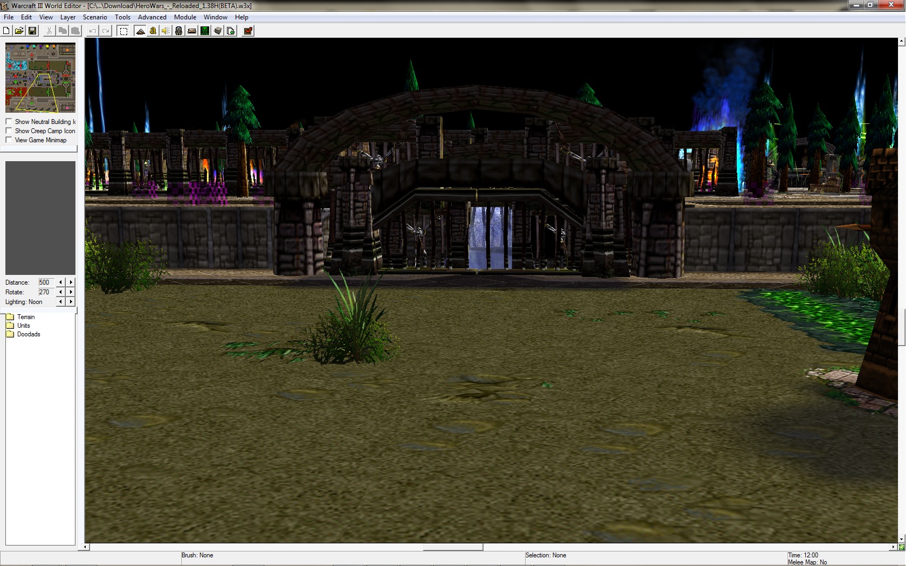Open the Campaign Editor icon
The height and width of the screenshot is (566, 912).
tap(192, 31)
